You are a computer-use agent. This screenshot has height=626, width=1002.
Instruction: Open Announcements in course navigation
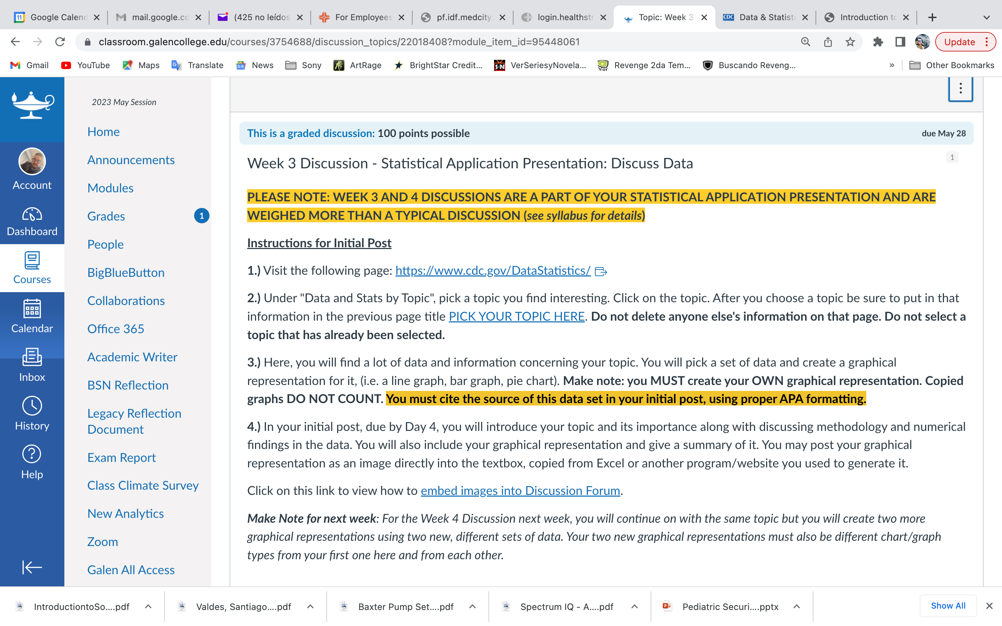(x=131, y=160)
